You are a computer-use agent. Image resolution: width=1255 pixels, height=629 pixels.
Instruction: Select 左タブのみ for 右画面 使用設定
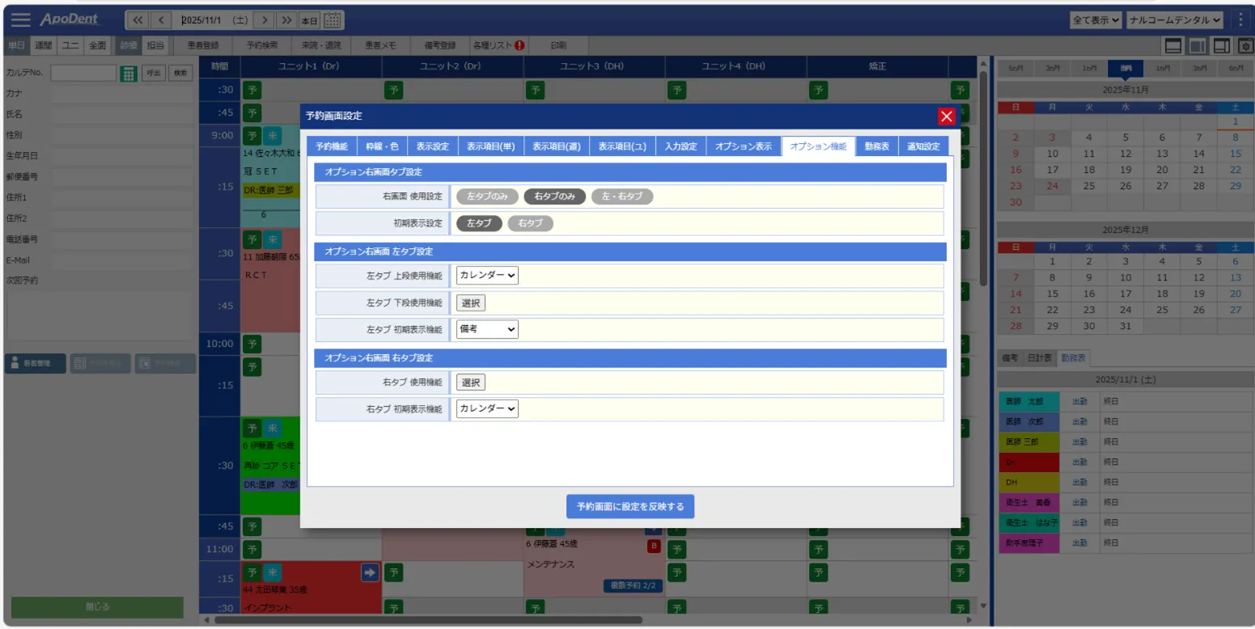click(486, 196)
